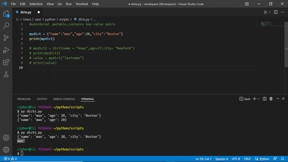Open the Edit menu
Viewport: 288px width, 162px height.
[x=22, y=4]
